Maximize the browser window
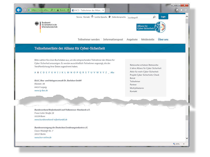 pyautogui.click(x=178, y=5)
